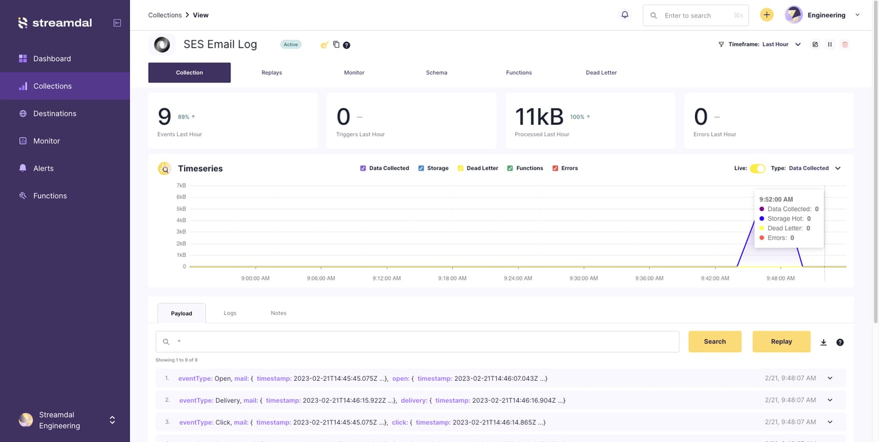Viewport: 879px width, 442px height.
Task: Switch to the Schema tab
Action: pos(436,73)
